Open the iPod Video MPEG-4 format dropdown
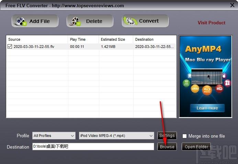The image size is (238, 164). 116,136
